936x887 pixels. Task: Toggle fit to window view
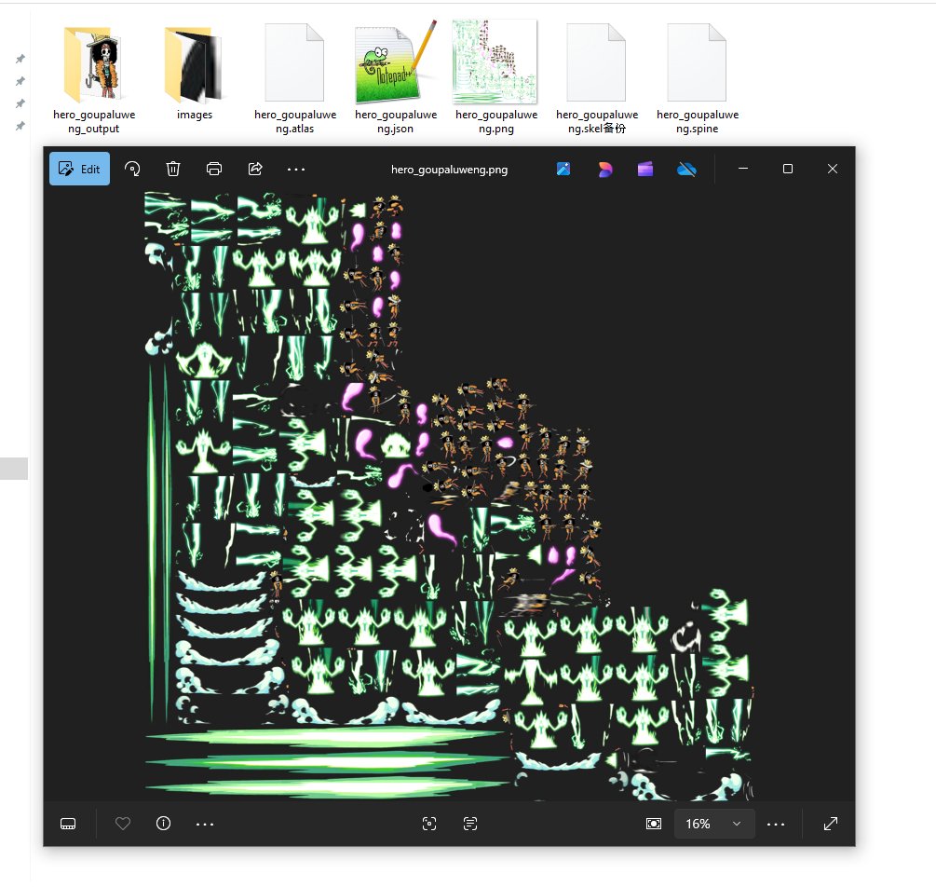click(655, 824)
